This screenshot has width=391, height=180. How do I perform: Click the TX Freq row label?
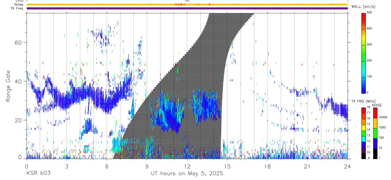click(x=17, y=8)
